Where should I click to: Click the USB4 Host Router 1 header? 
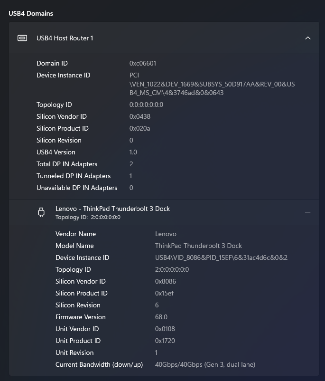pyautogui.click(x=65, y=38)
